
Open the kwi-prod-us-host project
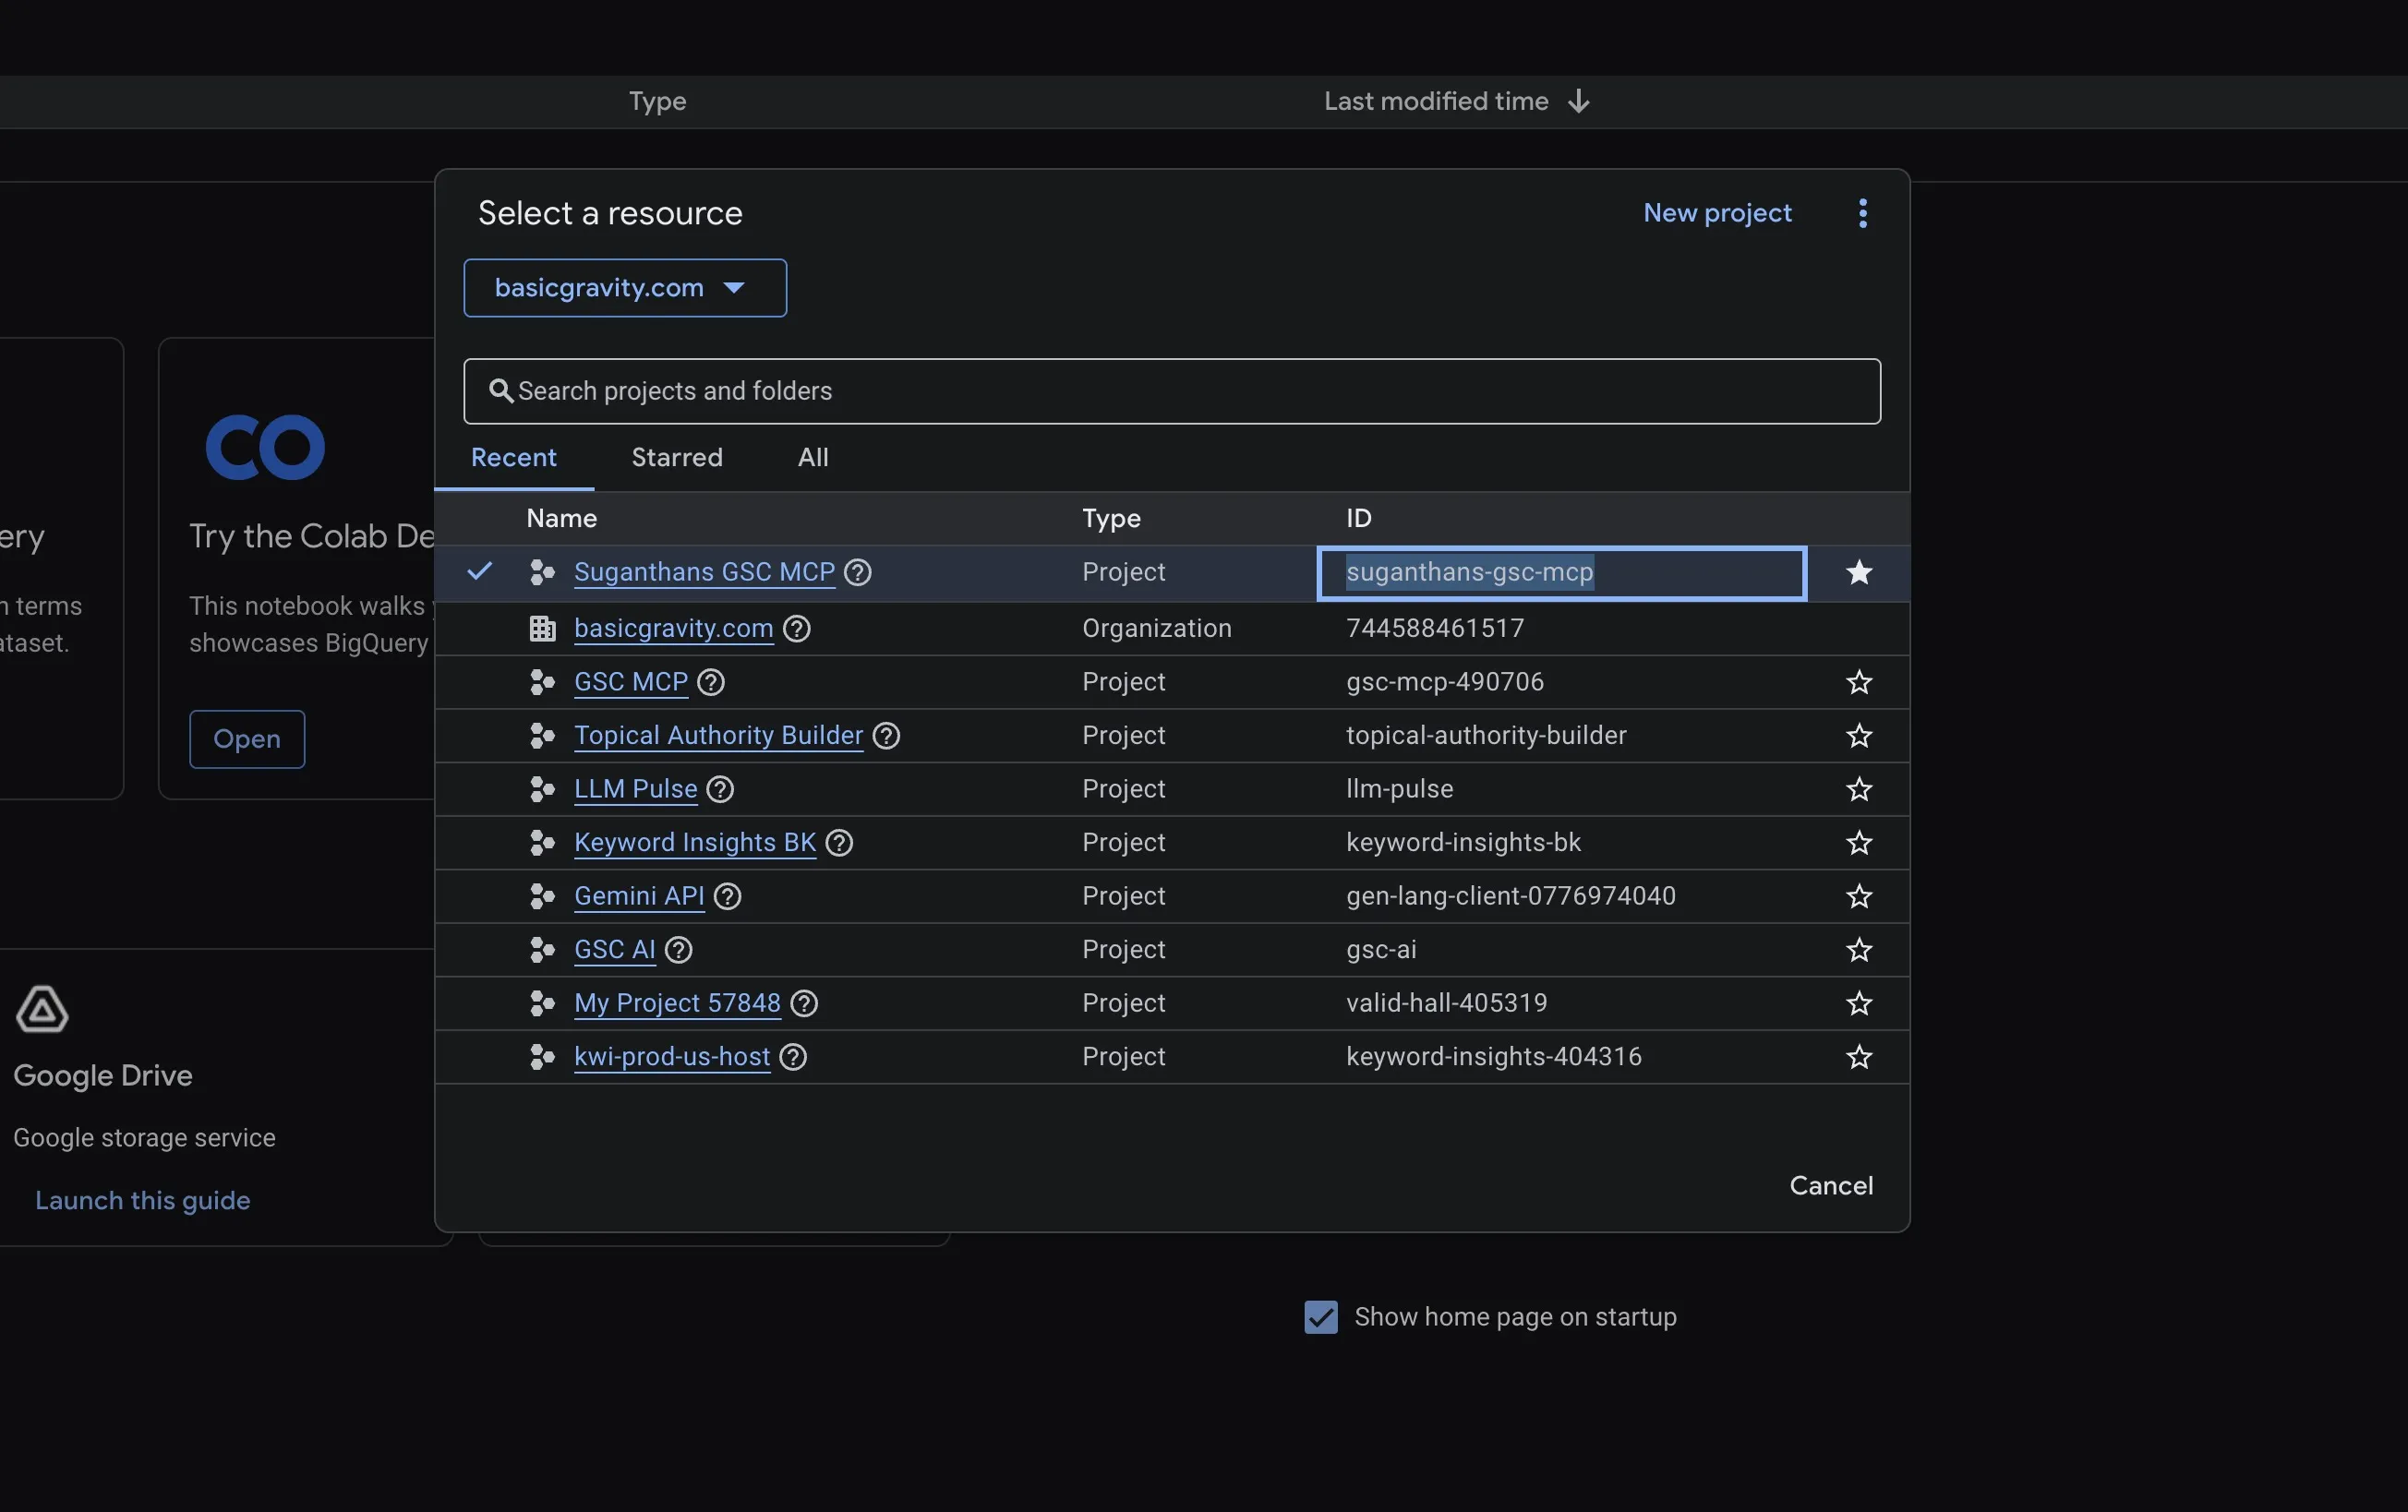coord(672,1057)
